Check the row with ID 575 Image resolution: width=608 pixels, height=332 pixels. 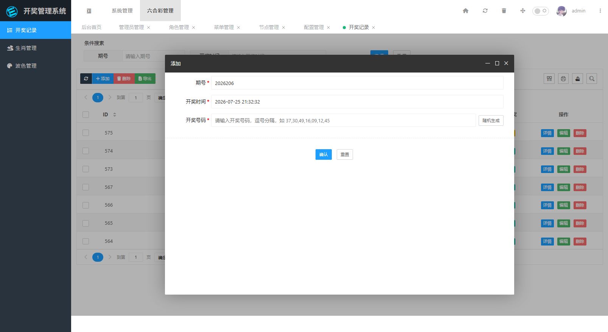coord(86,133)
